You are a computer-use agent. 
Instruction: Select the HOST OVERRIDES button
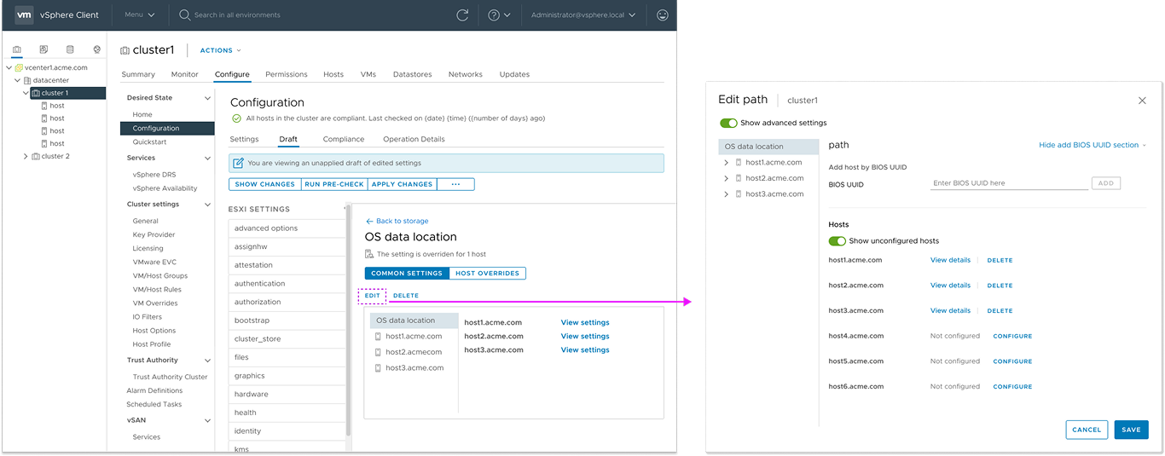[488, 274]
